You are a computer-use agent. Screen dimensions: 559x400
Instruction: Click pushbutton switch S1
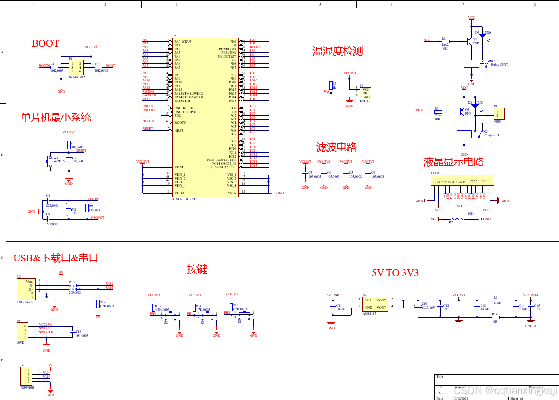(244, 315)
